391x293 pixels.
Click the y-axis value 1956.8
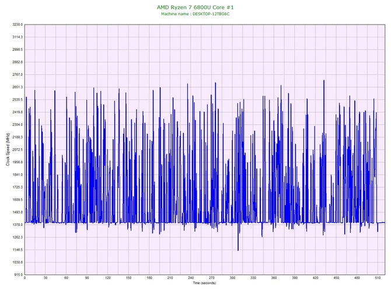click(x=18, y=162)
